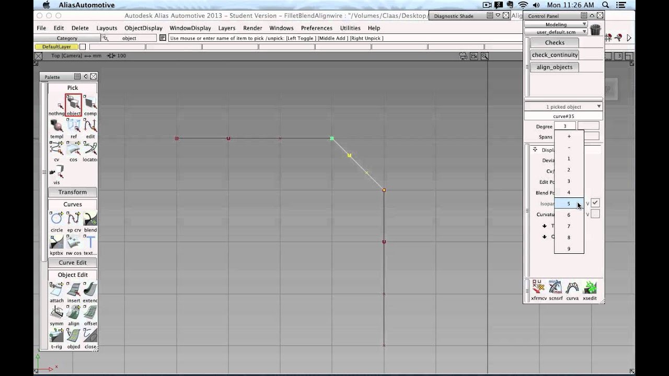Image resolution: width=669 pixels, height=376 pixels.
Task: Open the Palette window menu icon
Action: (x=77, y=77)
